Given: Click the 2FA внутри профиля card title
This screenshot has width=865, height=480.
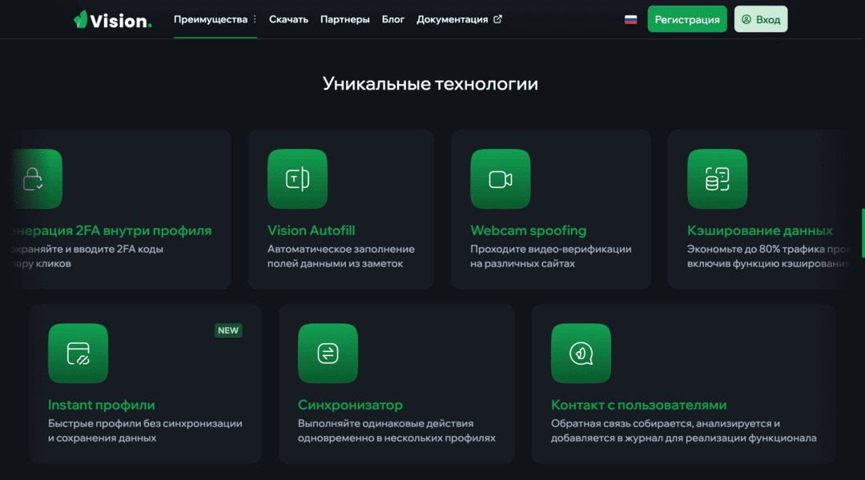Looking at the screenshot, I should pyautogui.click(x=111, y=230).
